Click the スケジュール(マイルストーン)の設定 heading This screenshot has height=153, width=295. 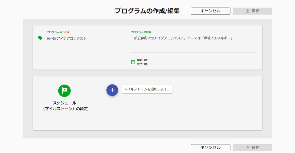(64, 106)
